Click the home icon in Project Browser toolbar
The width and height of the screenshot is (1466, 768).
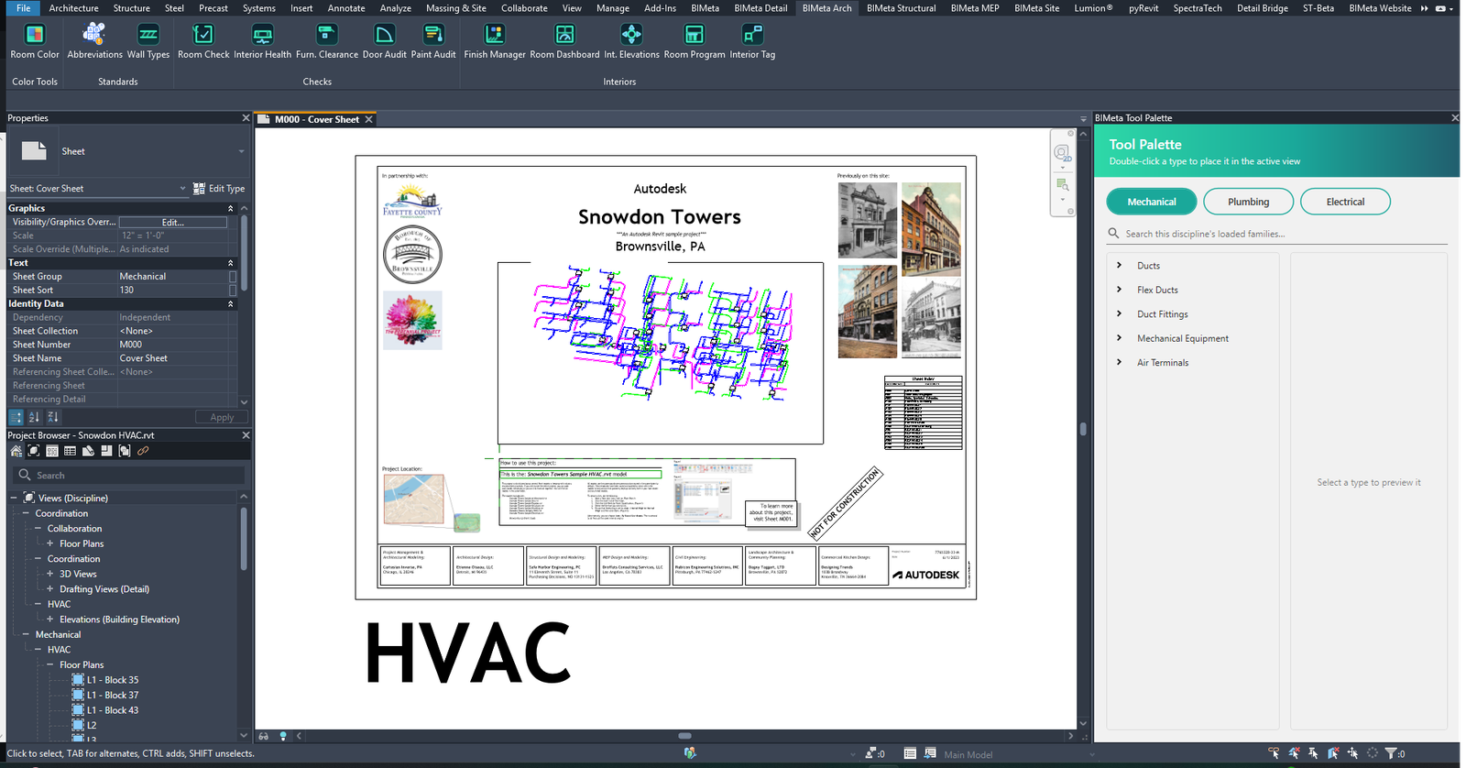pyautogui.click(x=16, y=451)
